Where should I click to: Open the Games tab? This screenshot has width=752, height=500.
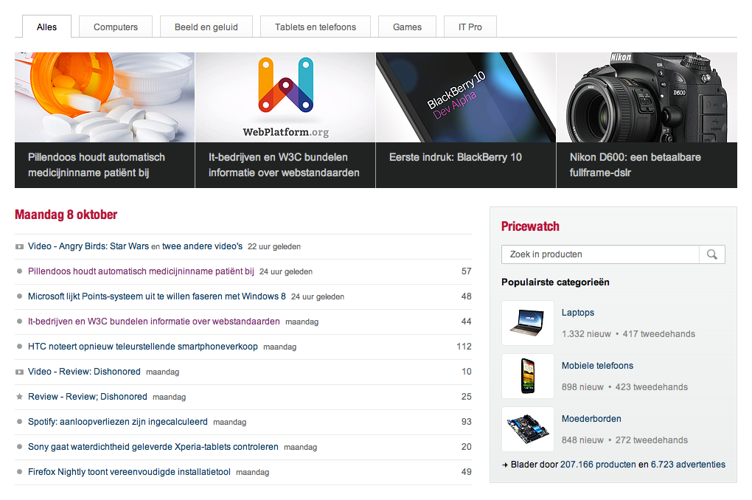pyautogui.click(x=407, y=27)
